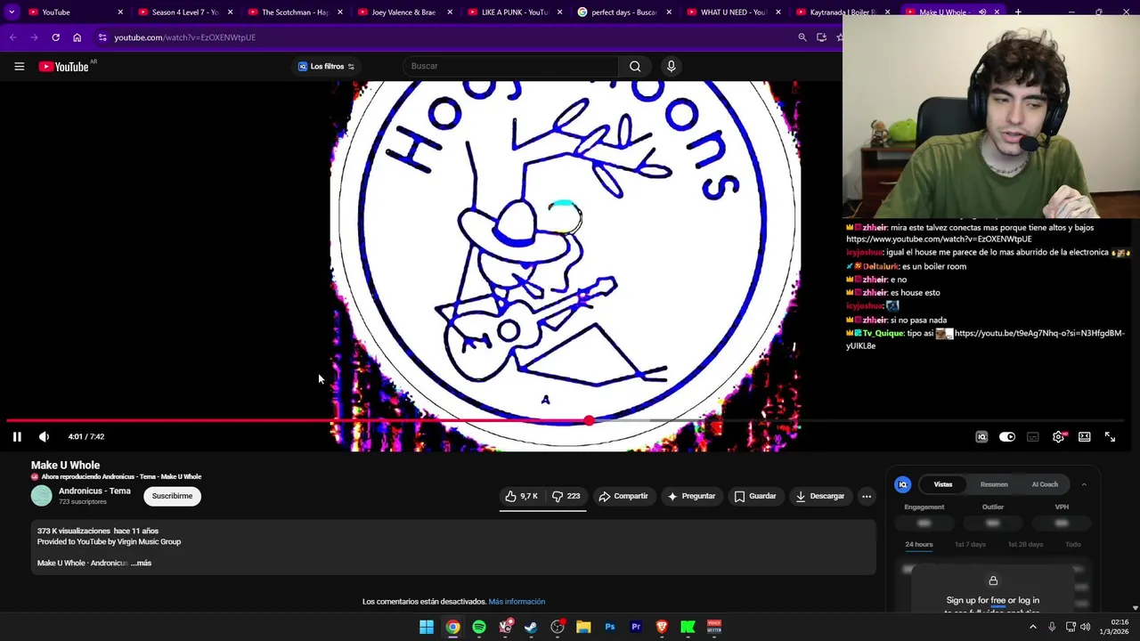Expand the description with ...más

coord(141,563)
